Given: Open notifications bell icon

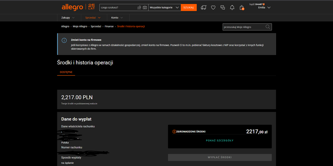Looking at the screenshot, I should point(232,8).
